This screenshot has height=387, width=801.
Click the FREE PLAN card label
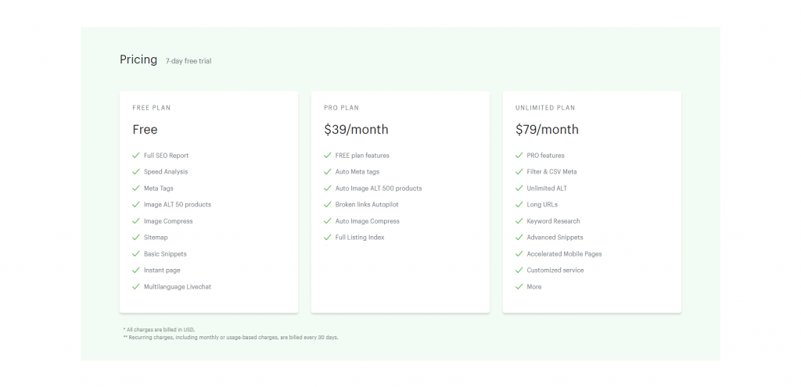[x=152, y=108]
